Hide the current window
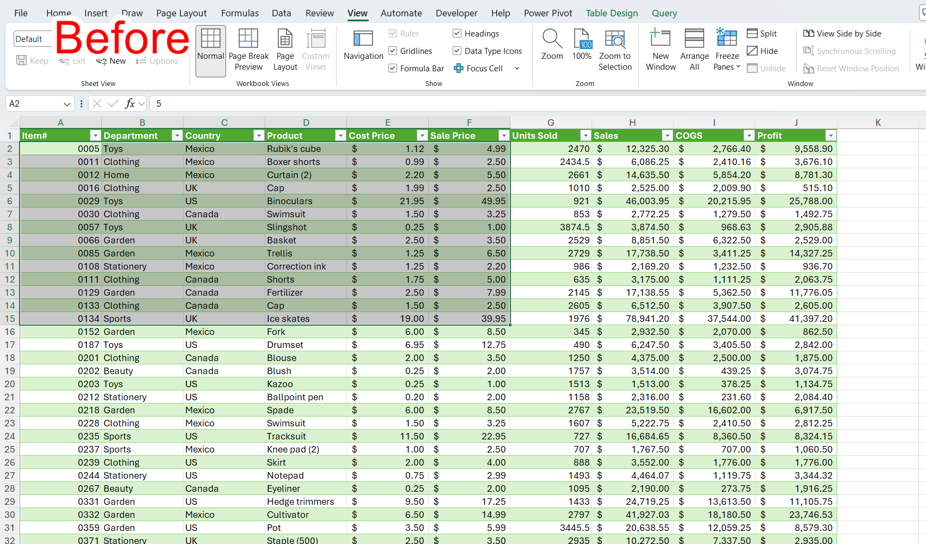The height and width of the screenshot is (544, 926). point(763,51)
